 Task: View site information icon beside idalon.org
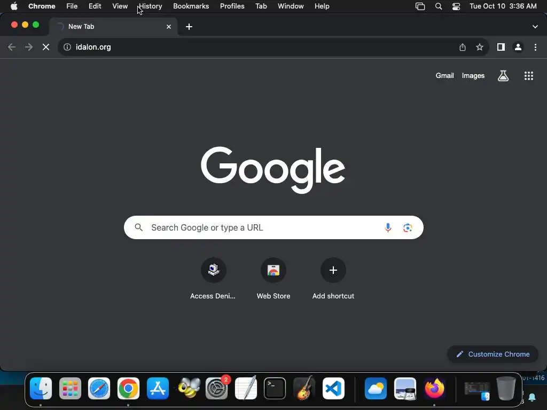tap(67, 47)
